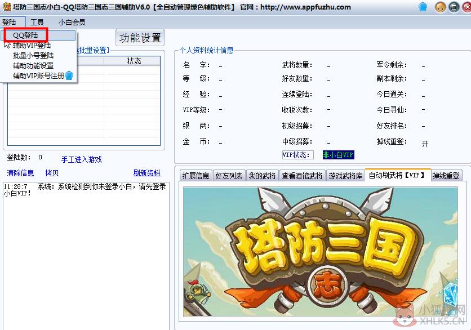Viewport: 471px width, 330px height.
Task: Click the 功能设置 button
Action: [x=140, y=38]
